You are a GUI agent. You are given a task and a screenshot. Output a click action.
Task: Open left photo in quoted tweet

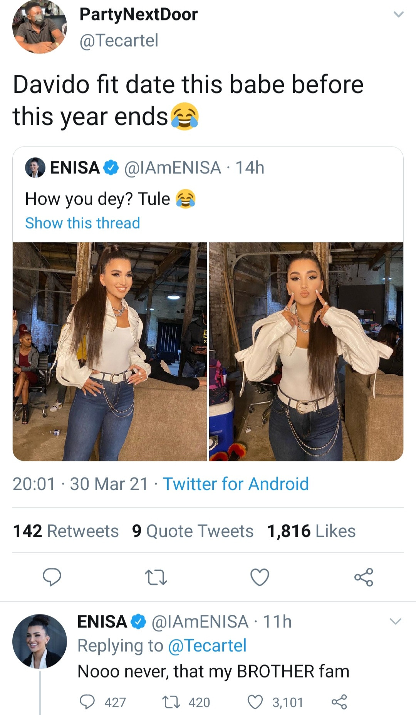pos(110,352)
